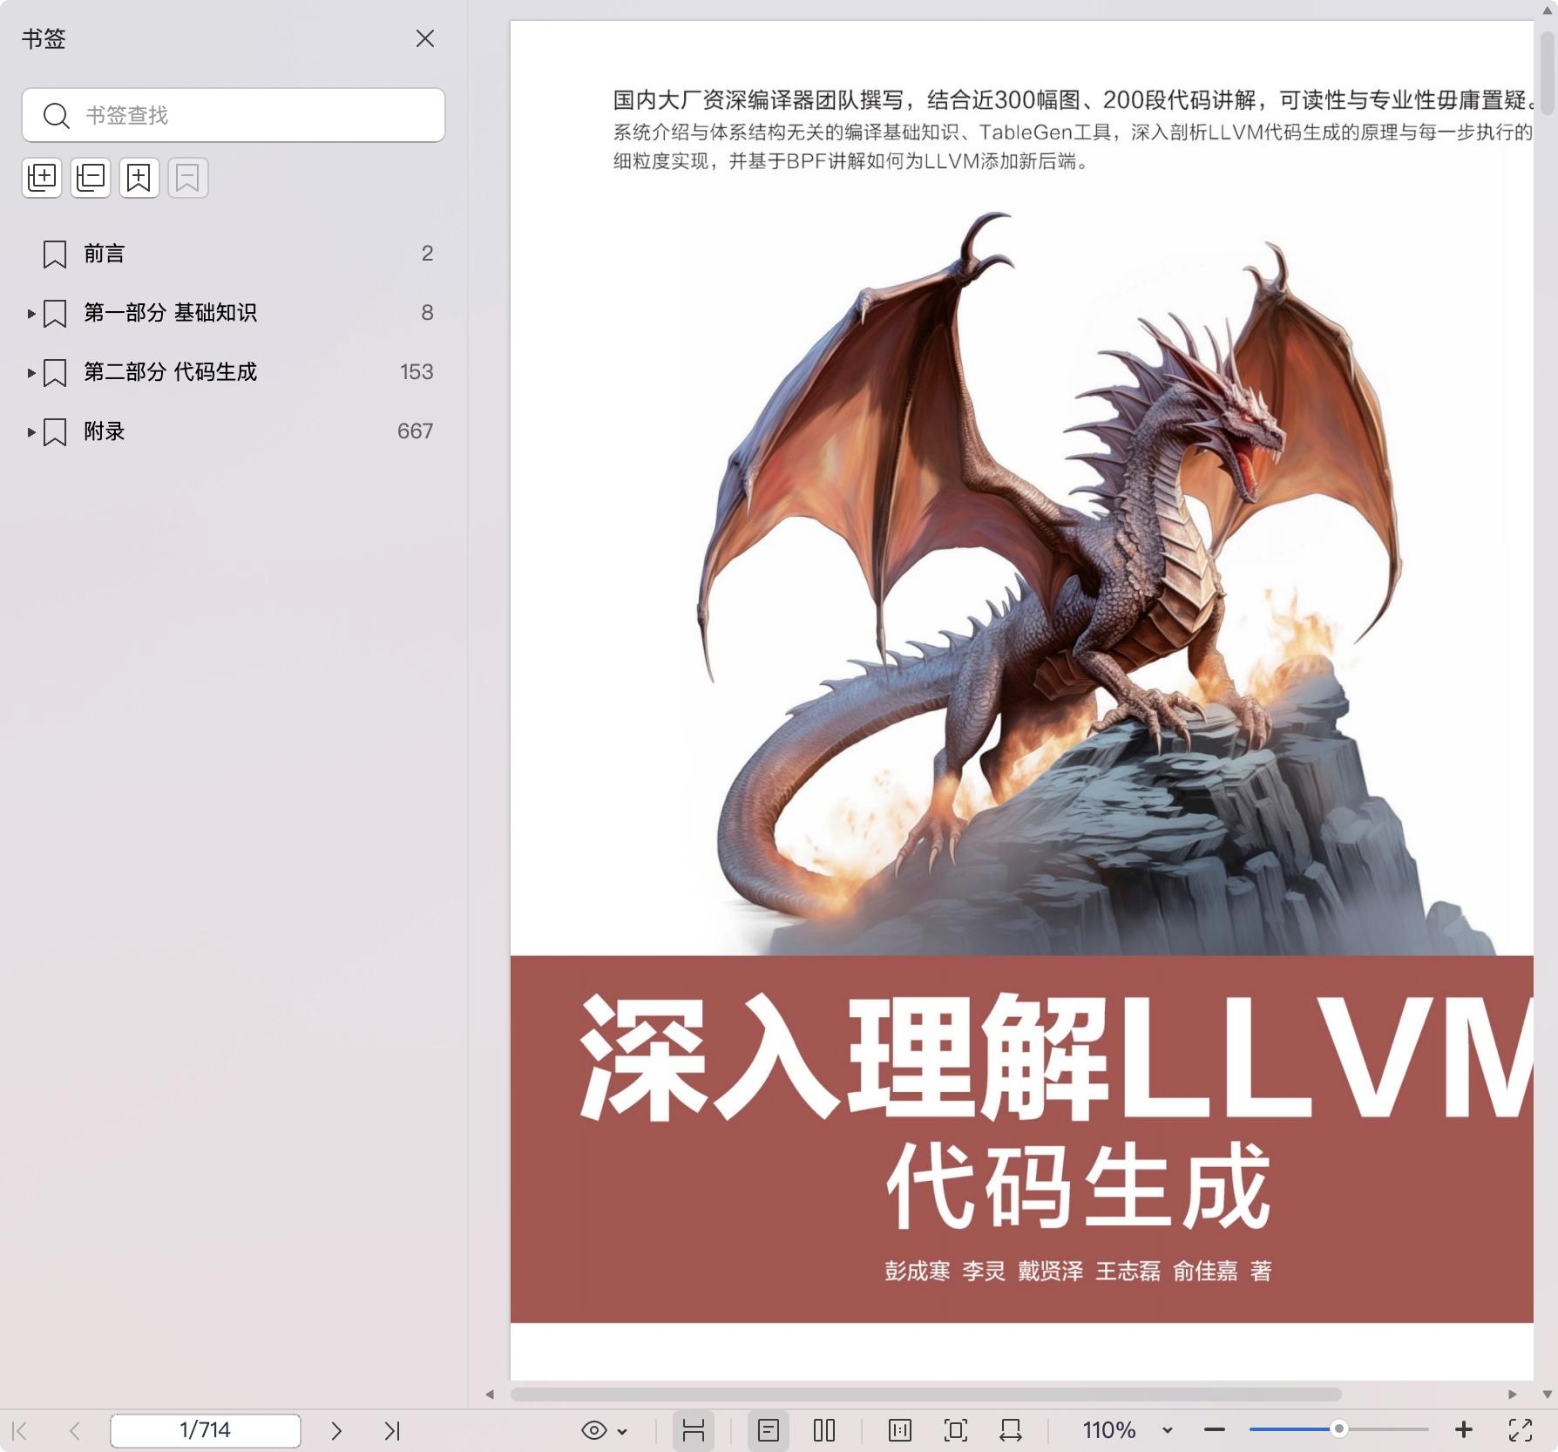Expand all bookmarks icon
The width and height of the screenshot is (1558, 1452).
coord(42,178)
